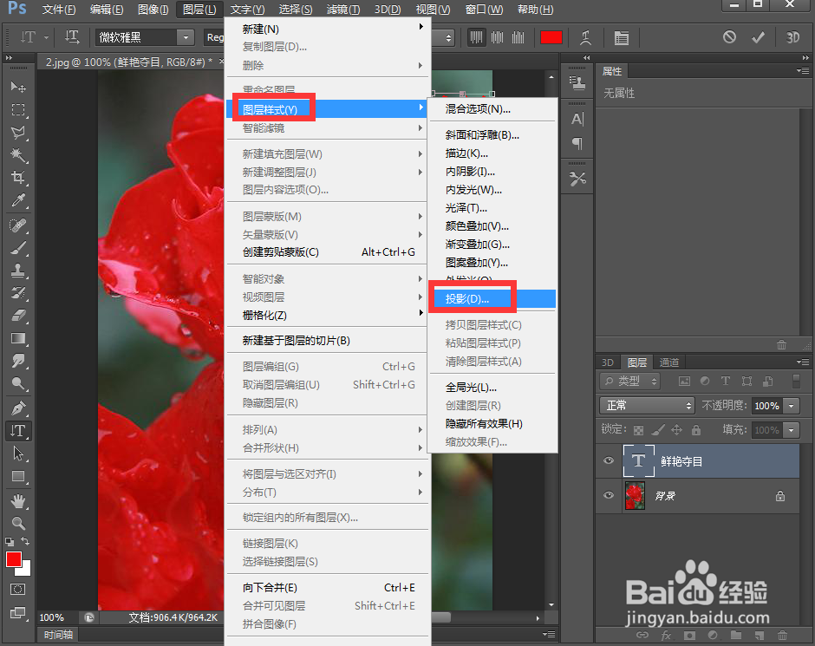Viewport: 815px width, 646px height.
Task: Select the Magic Wand tool
Action: click(x=18, y=155)
